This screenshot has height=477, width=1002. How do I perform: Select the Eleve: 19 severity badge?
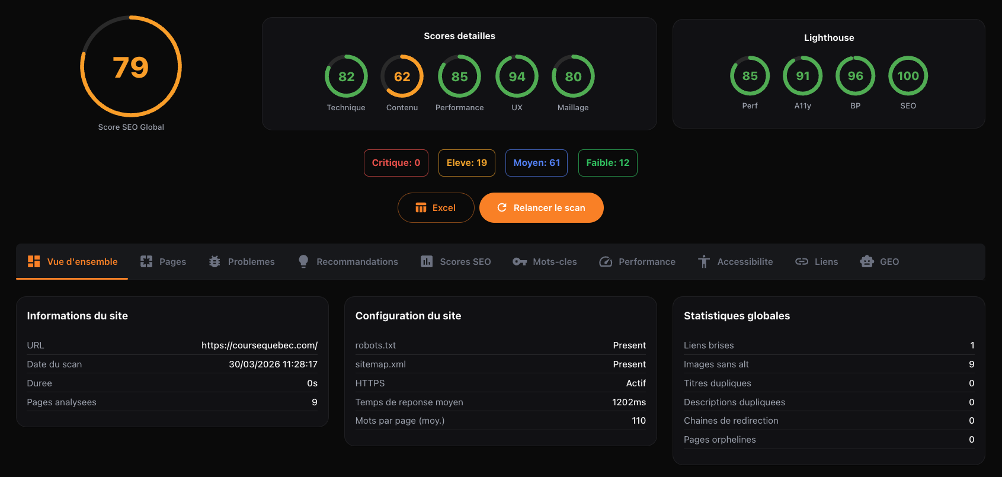[x=467, y=163]
